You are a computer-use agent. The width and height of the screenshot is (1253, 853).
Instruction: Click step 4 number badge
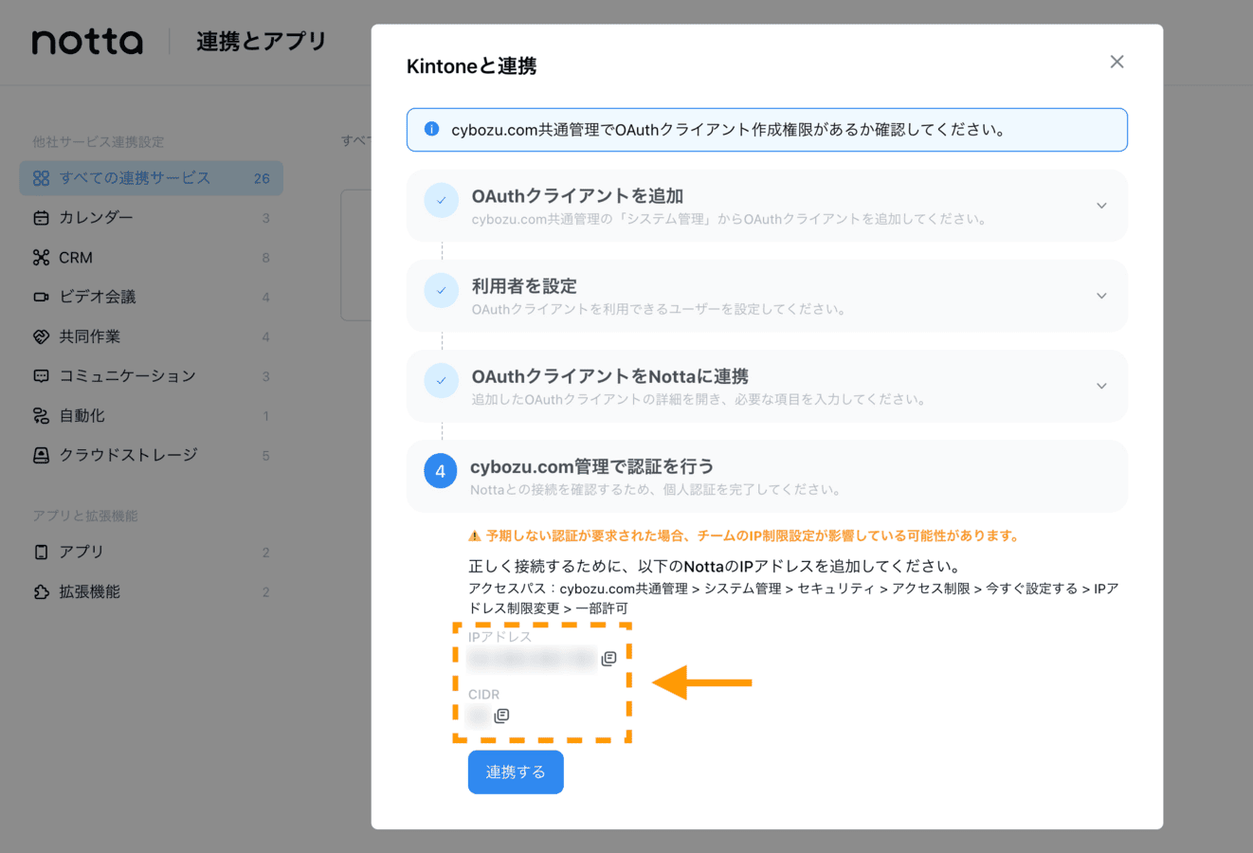pyautogui.click(x=440, y=471)
